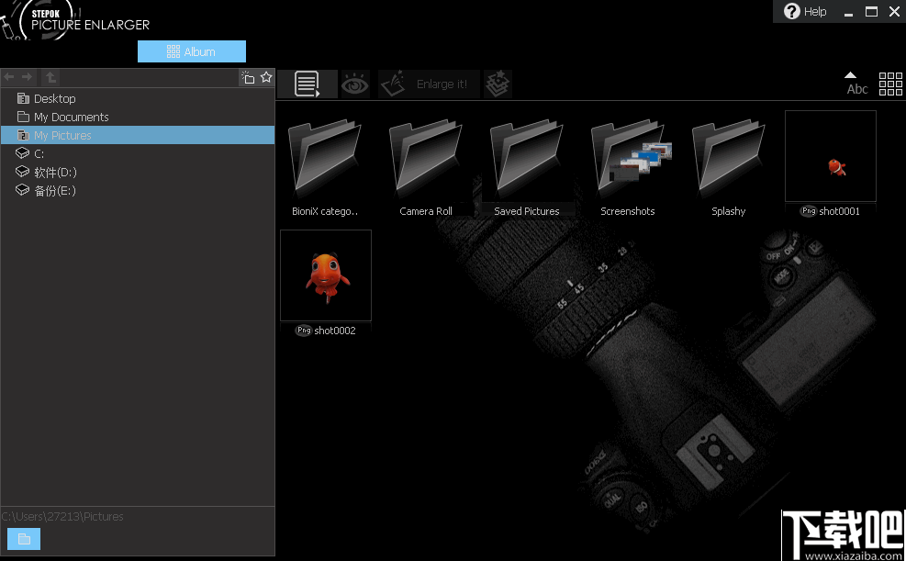
Task: Close the Picture Enlarger window
Action: click(x=894, y=12)
